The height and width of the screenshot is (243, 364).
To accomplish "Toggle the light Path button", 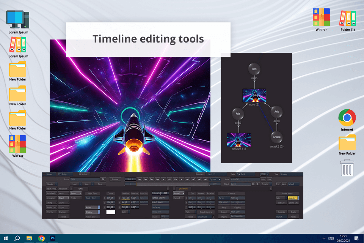I will tap(126, 212).
